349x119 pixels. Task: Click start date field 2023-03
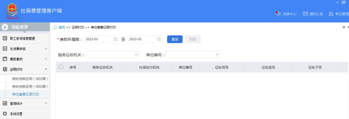pyautogui.click(x=101, y=39)
